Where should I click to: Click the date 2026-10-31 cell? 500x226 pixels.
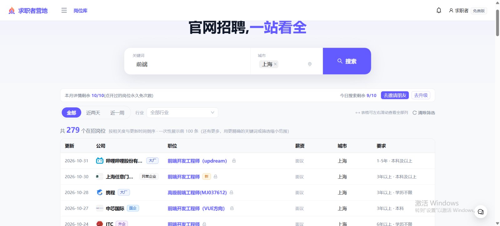tap(77, 161)
